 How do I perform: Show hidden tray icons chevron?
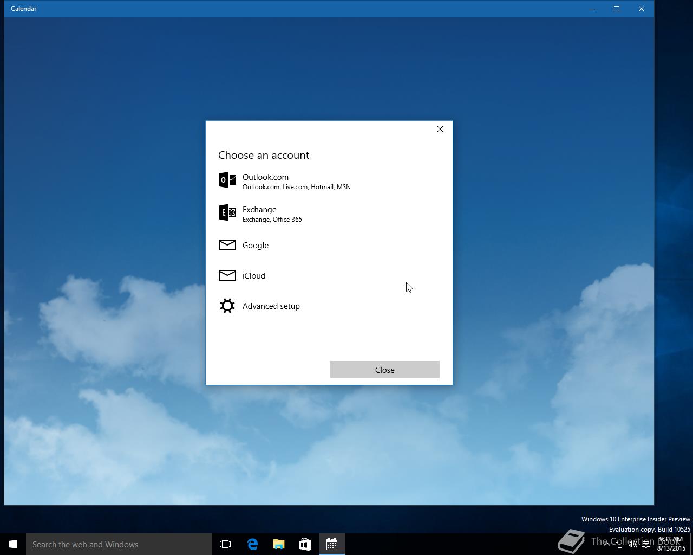click(606, 544)
